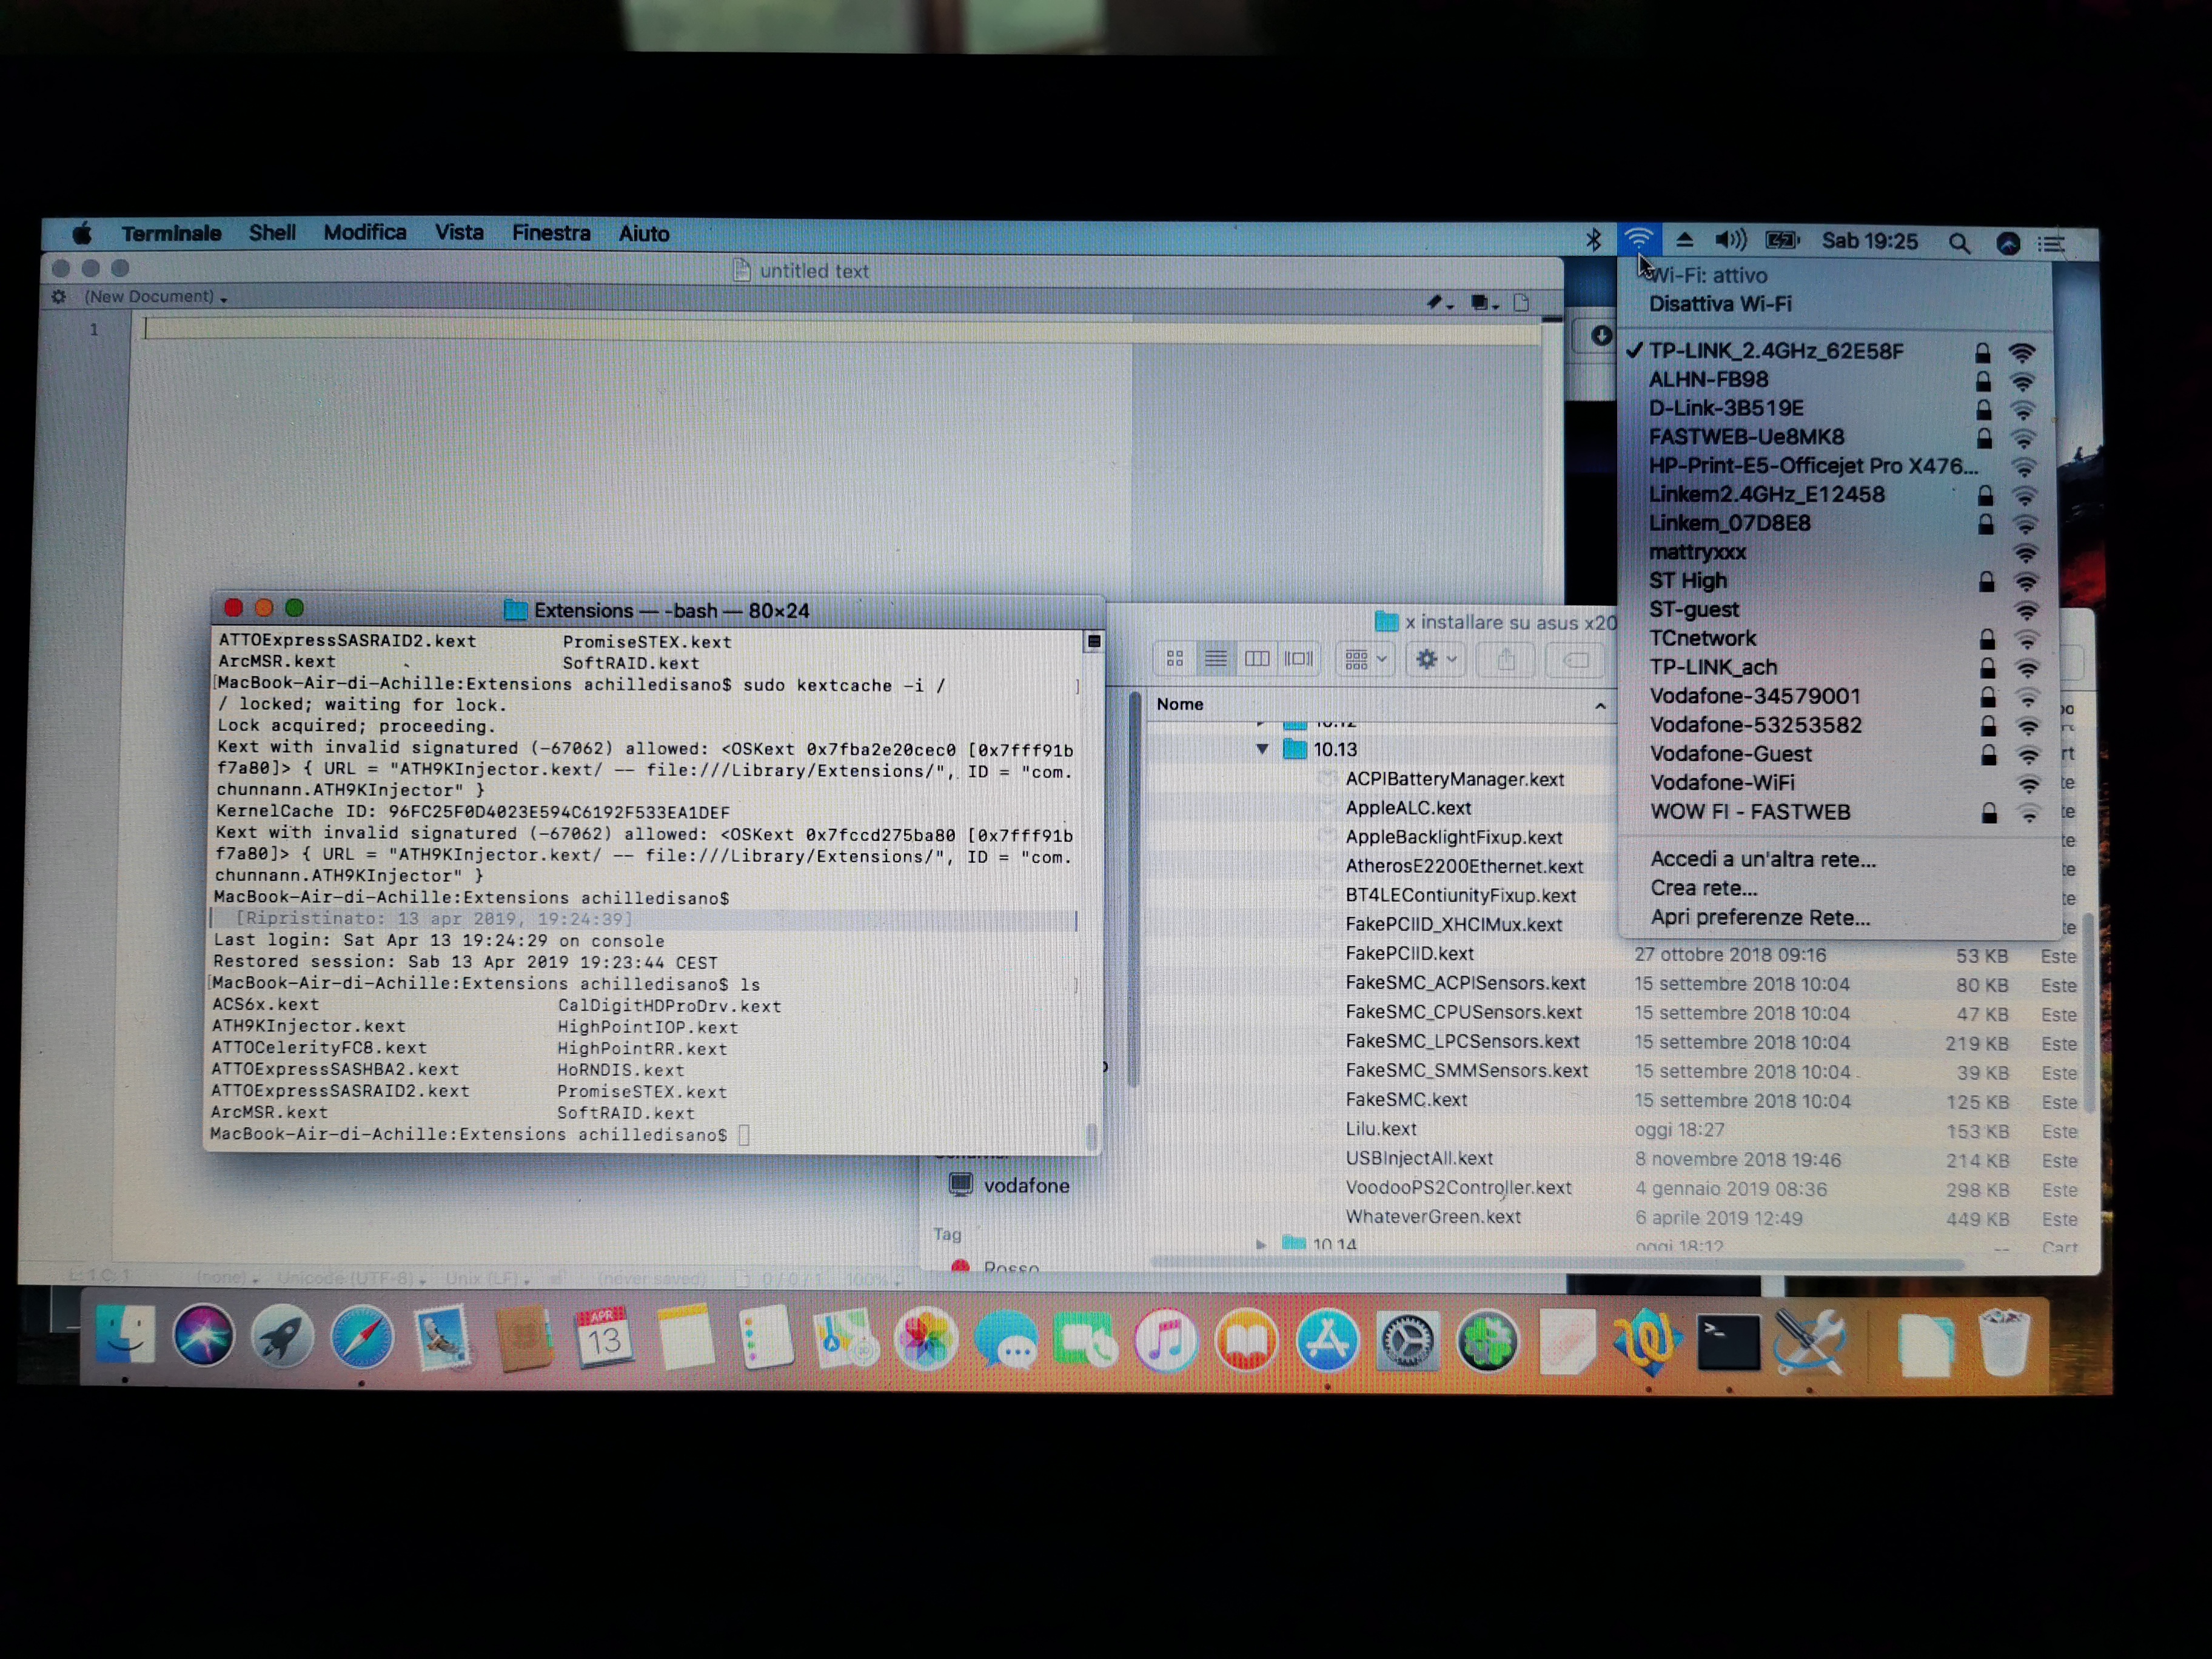
Task: Switch Finder to icon view
Action: [x=1175, y=658]
